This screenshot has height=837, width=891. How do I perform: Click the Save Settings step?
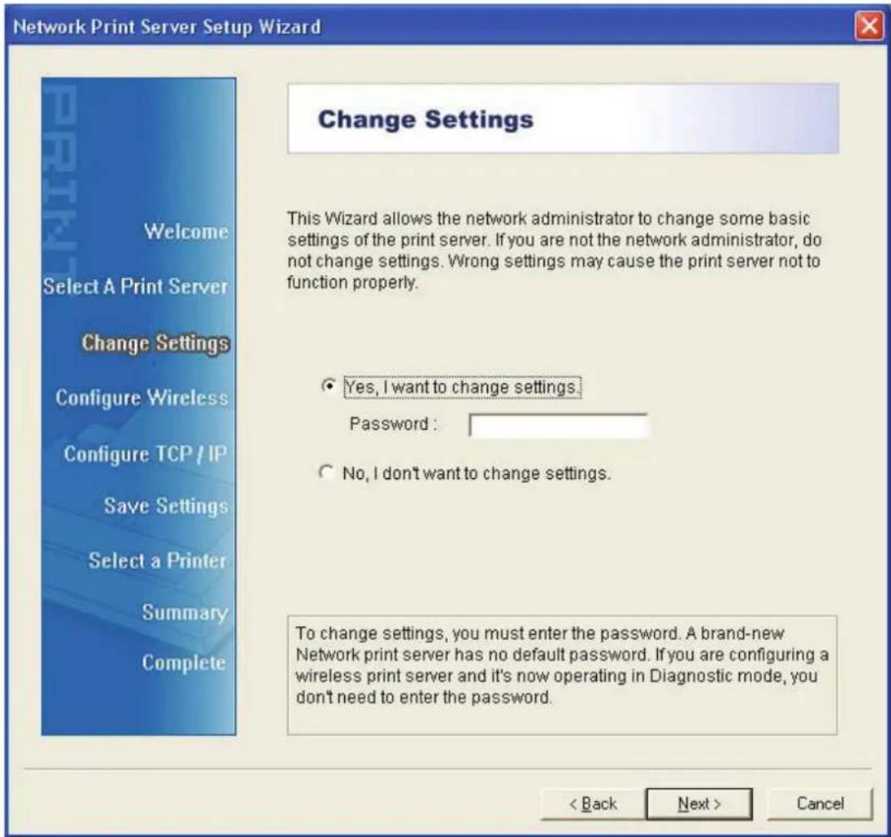(x=166, y=506)
